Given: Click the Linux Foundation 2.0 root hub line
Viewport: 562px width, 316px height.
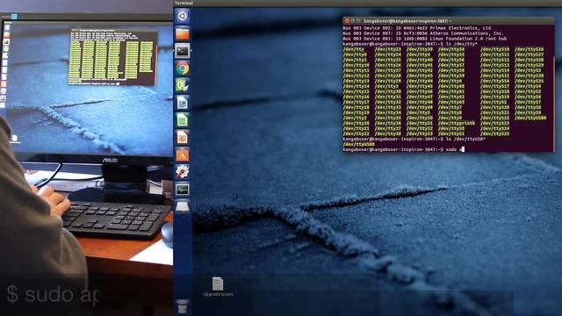Looking at the screenshot, I should 425,39.
